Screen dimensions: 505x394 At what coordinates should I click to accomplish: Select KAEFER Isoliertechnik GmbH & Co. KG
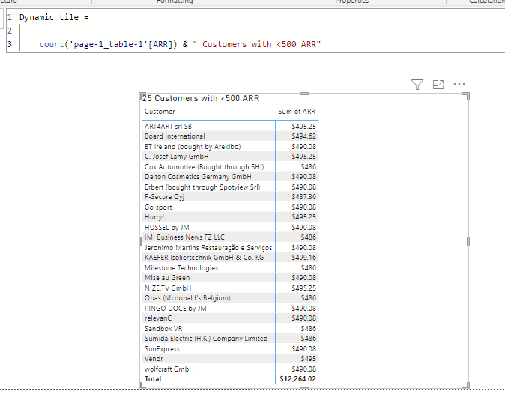click(205, 258)
